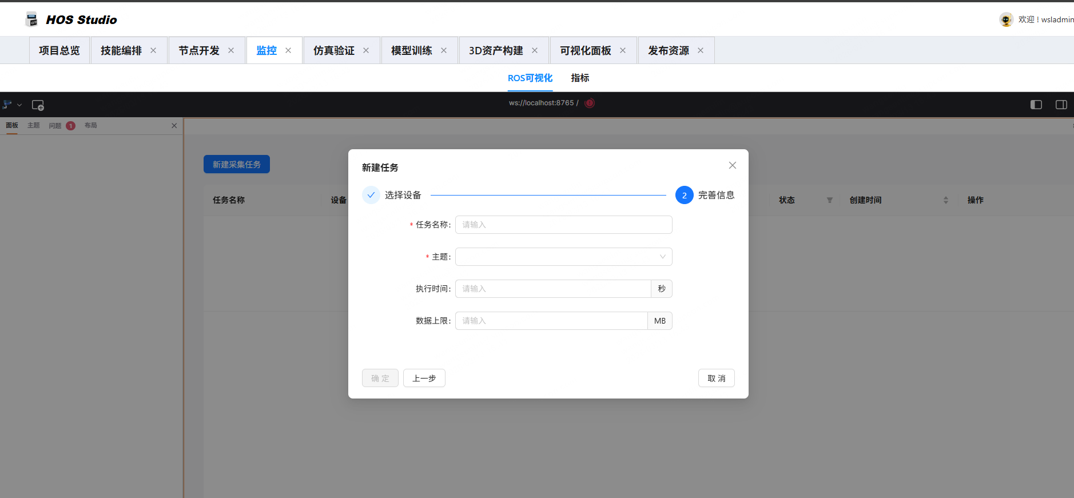Select the 面板 tab in sidebar
Image resolution: width=1074 pixels, height=498 pixels.
click(x=12, y=125)
